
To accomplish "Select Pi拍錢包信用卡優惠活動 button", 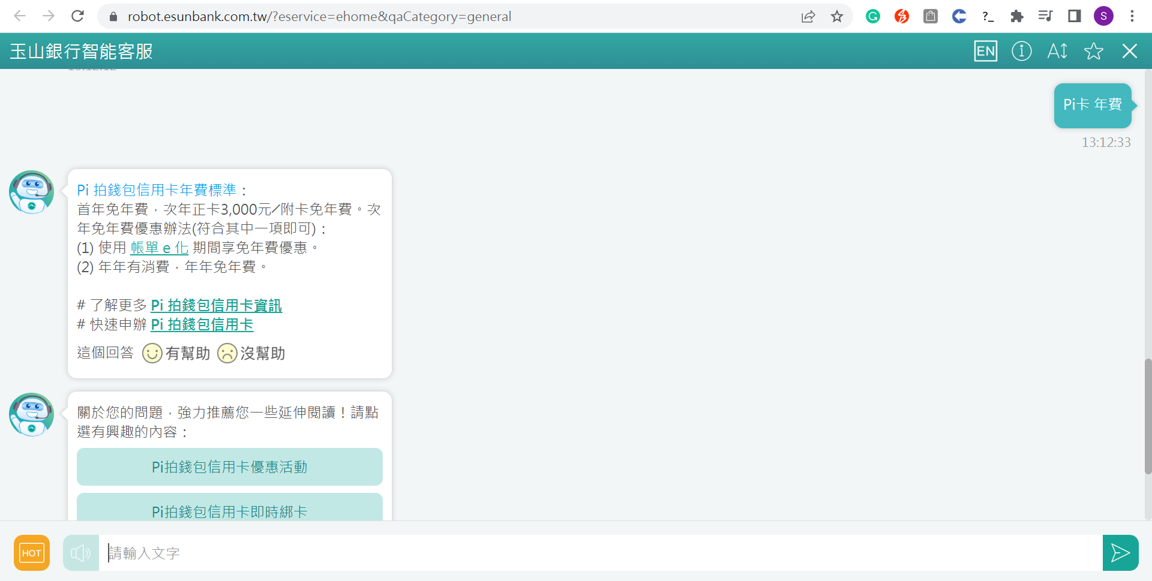I will (230, 466).
